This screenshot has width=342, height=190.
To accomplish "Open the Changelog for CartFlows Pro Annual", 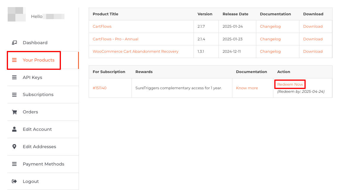I will coord(270,39).
